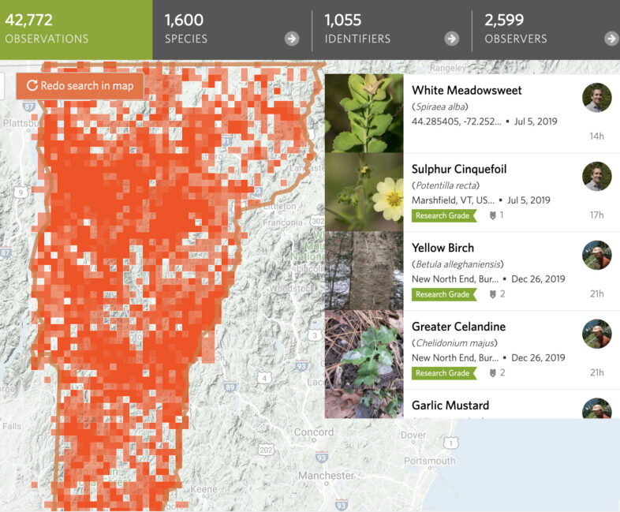Open the Greater Celandine photo thumbnail

[364, 350]
